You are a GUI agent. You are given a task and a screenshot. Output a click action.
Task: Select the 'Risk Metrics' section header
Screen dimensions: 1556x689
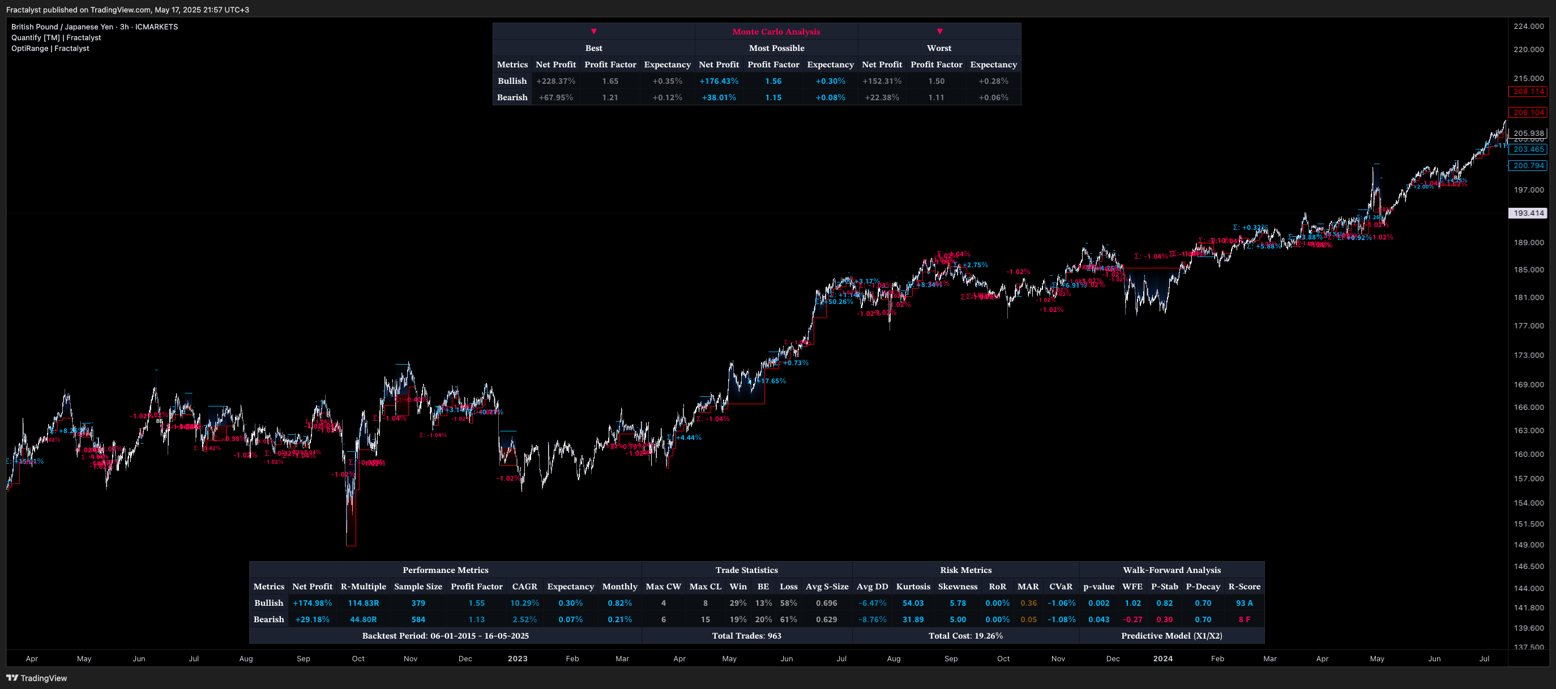(966, 570)
